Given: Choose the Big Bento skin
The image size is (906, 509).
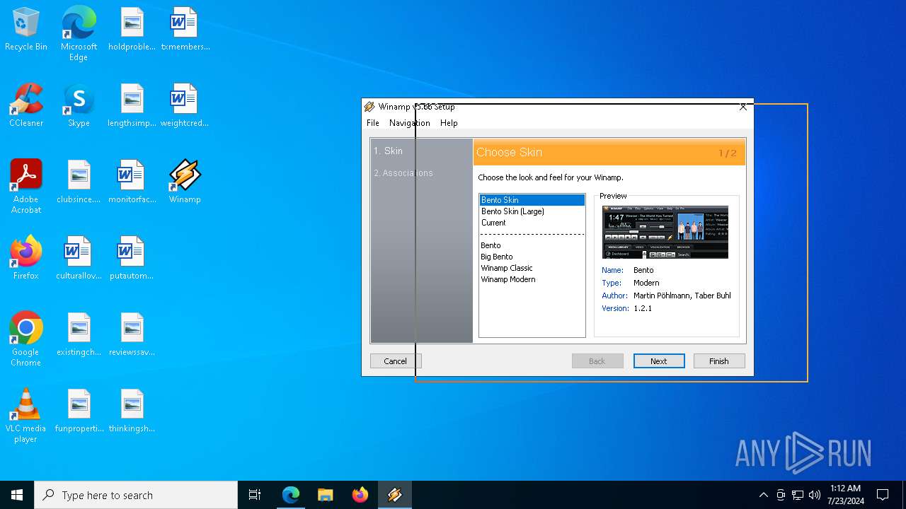Looking at the screenshot, I should point(532,257).
